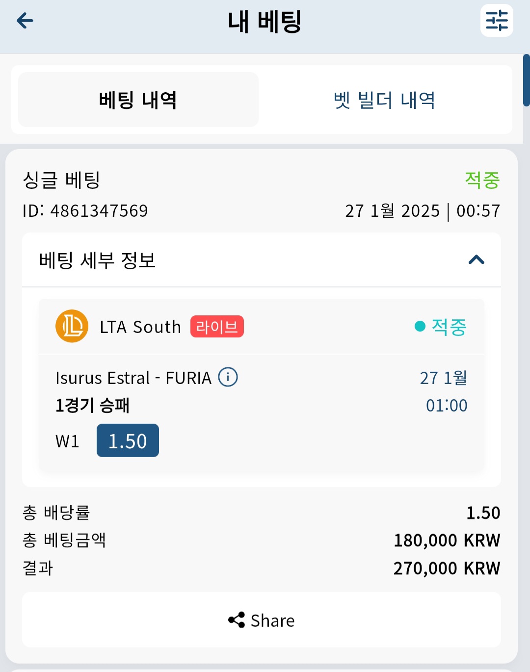The width and height of the screenshot is (530, 672).
Task: Tap the Share button
Action: coord(262,620)
